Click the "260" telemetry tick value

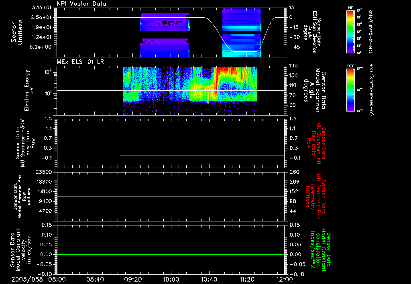coord(294,172)
